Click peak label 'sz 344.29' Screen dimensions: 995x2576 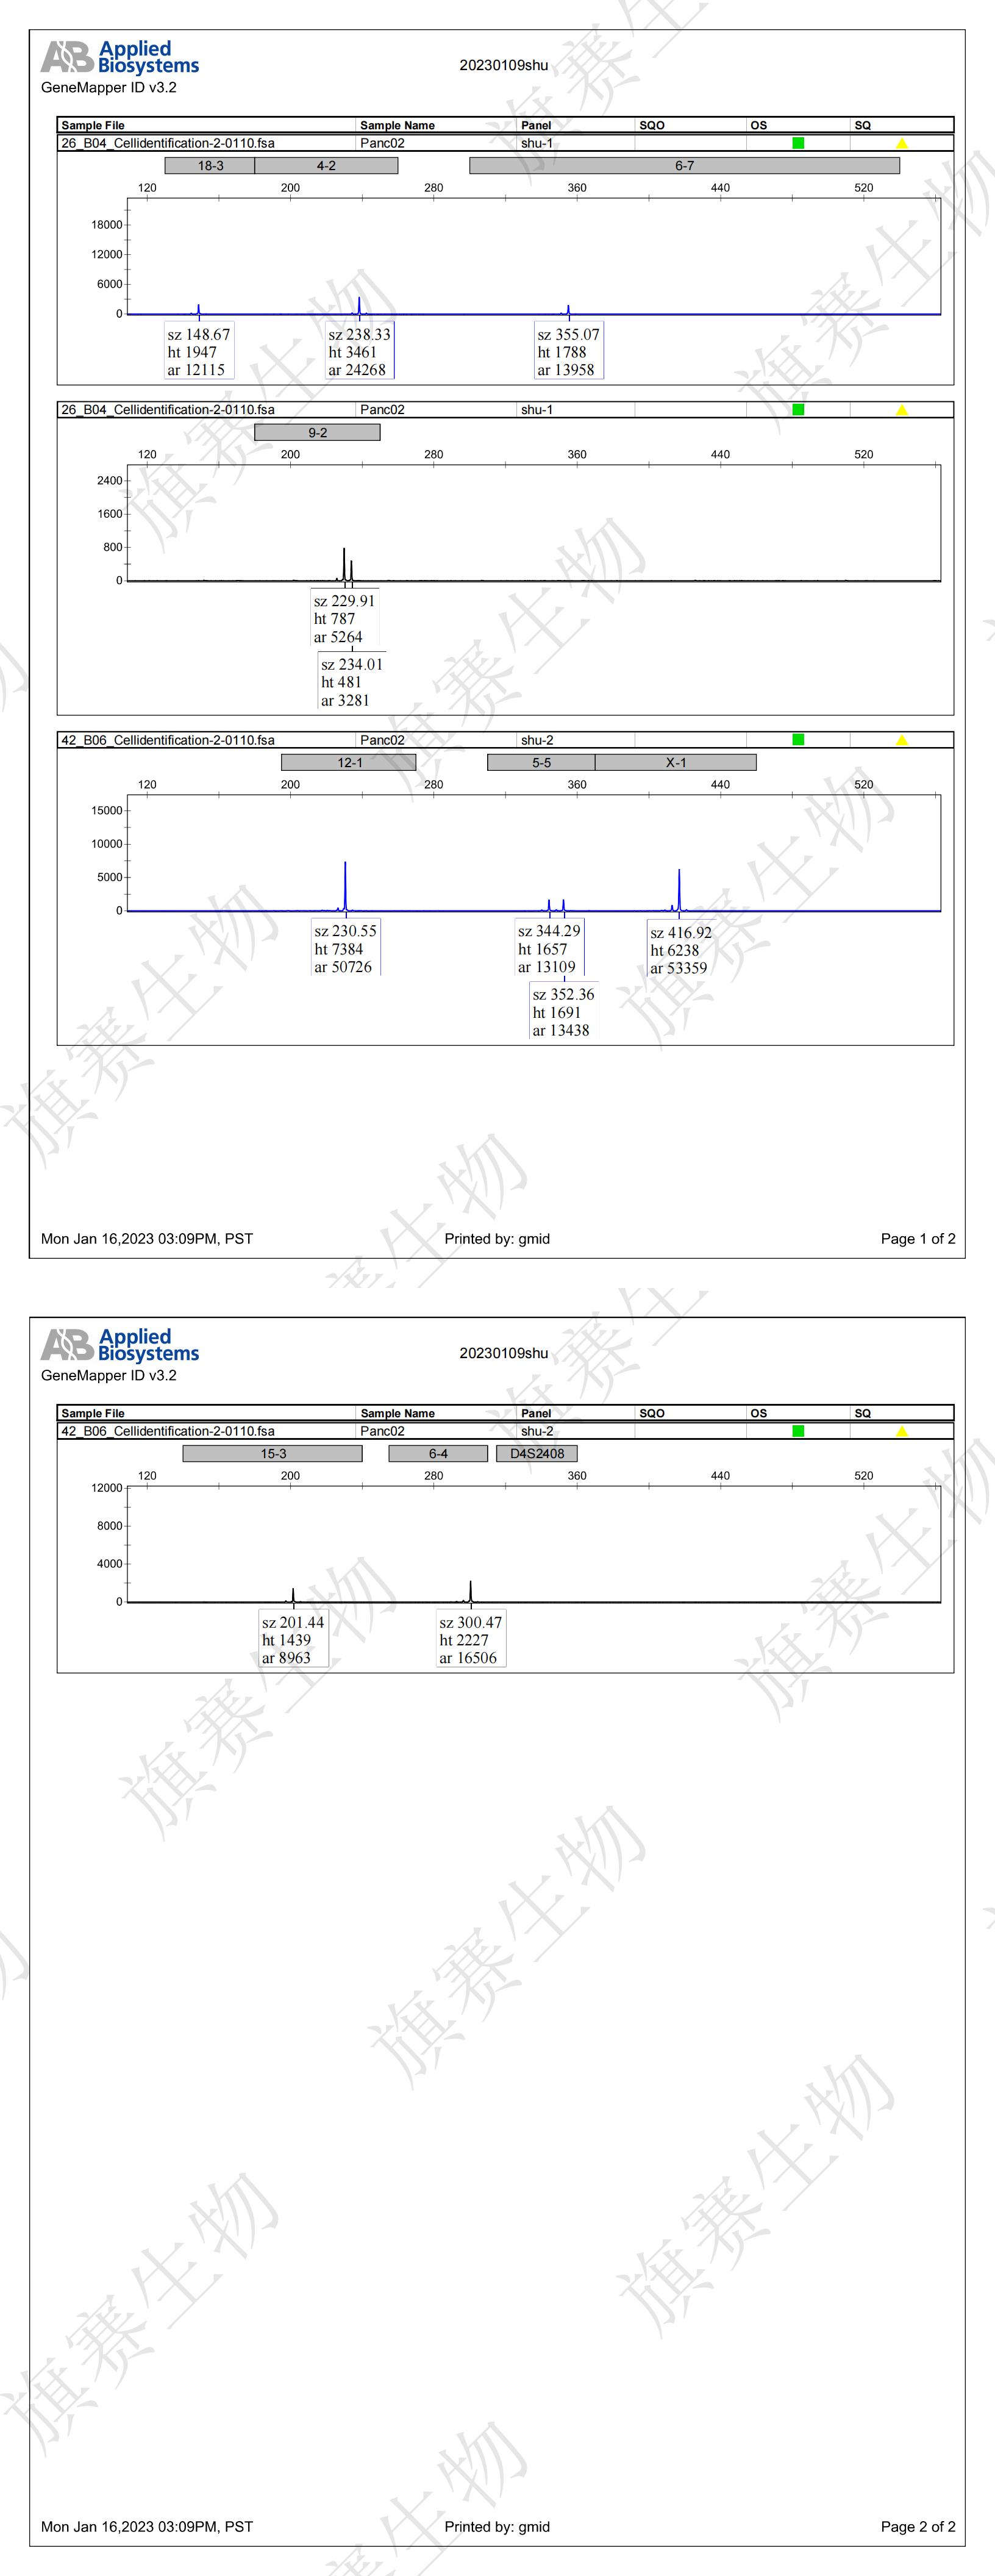point(549,931)
